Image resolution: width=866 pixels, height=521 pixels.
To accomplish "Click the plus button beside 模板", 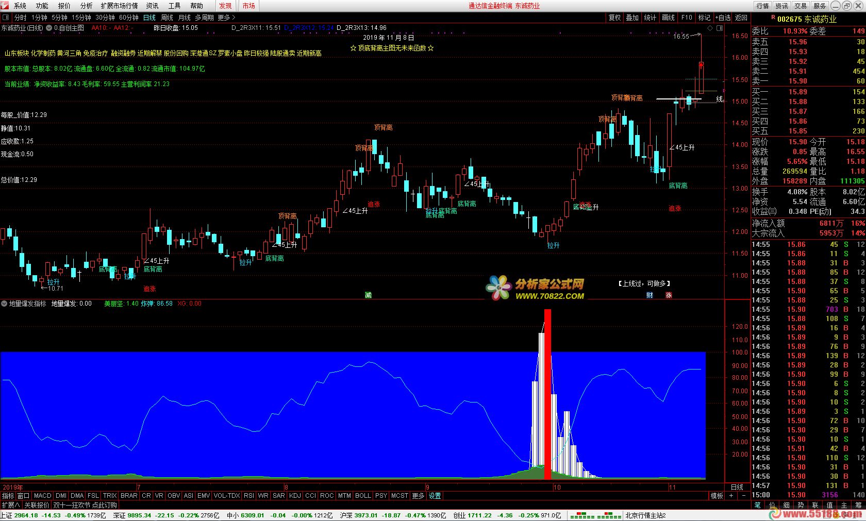I will tap(731, 496).
